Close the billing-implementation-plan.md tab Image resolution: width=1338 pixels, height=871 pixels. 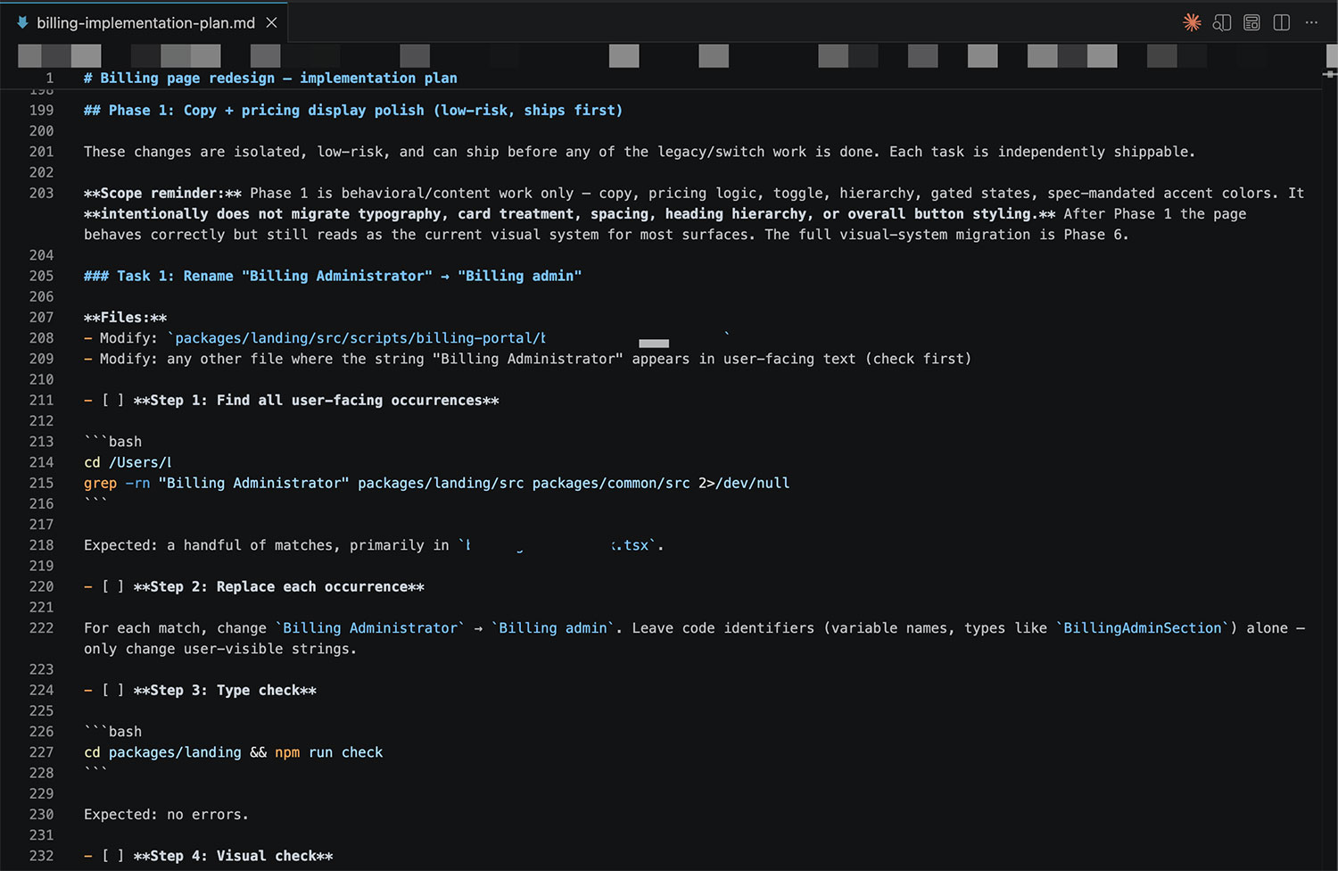click(271, 22)
